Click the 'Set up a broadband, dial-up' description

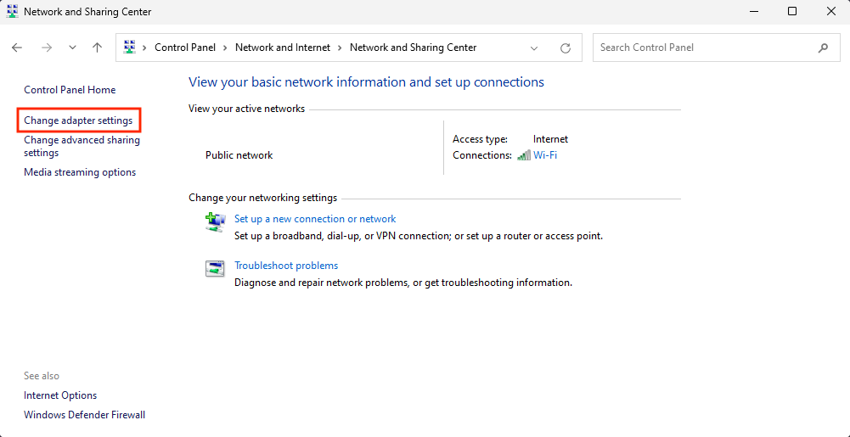(x=419, y=236)
